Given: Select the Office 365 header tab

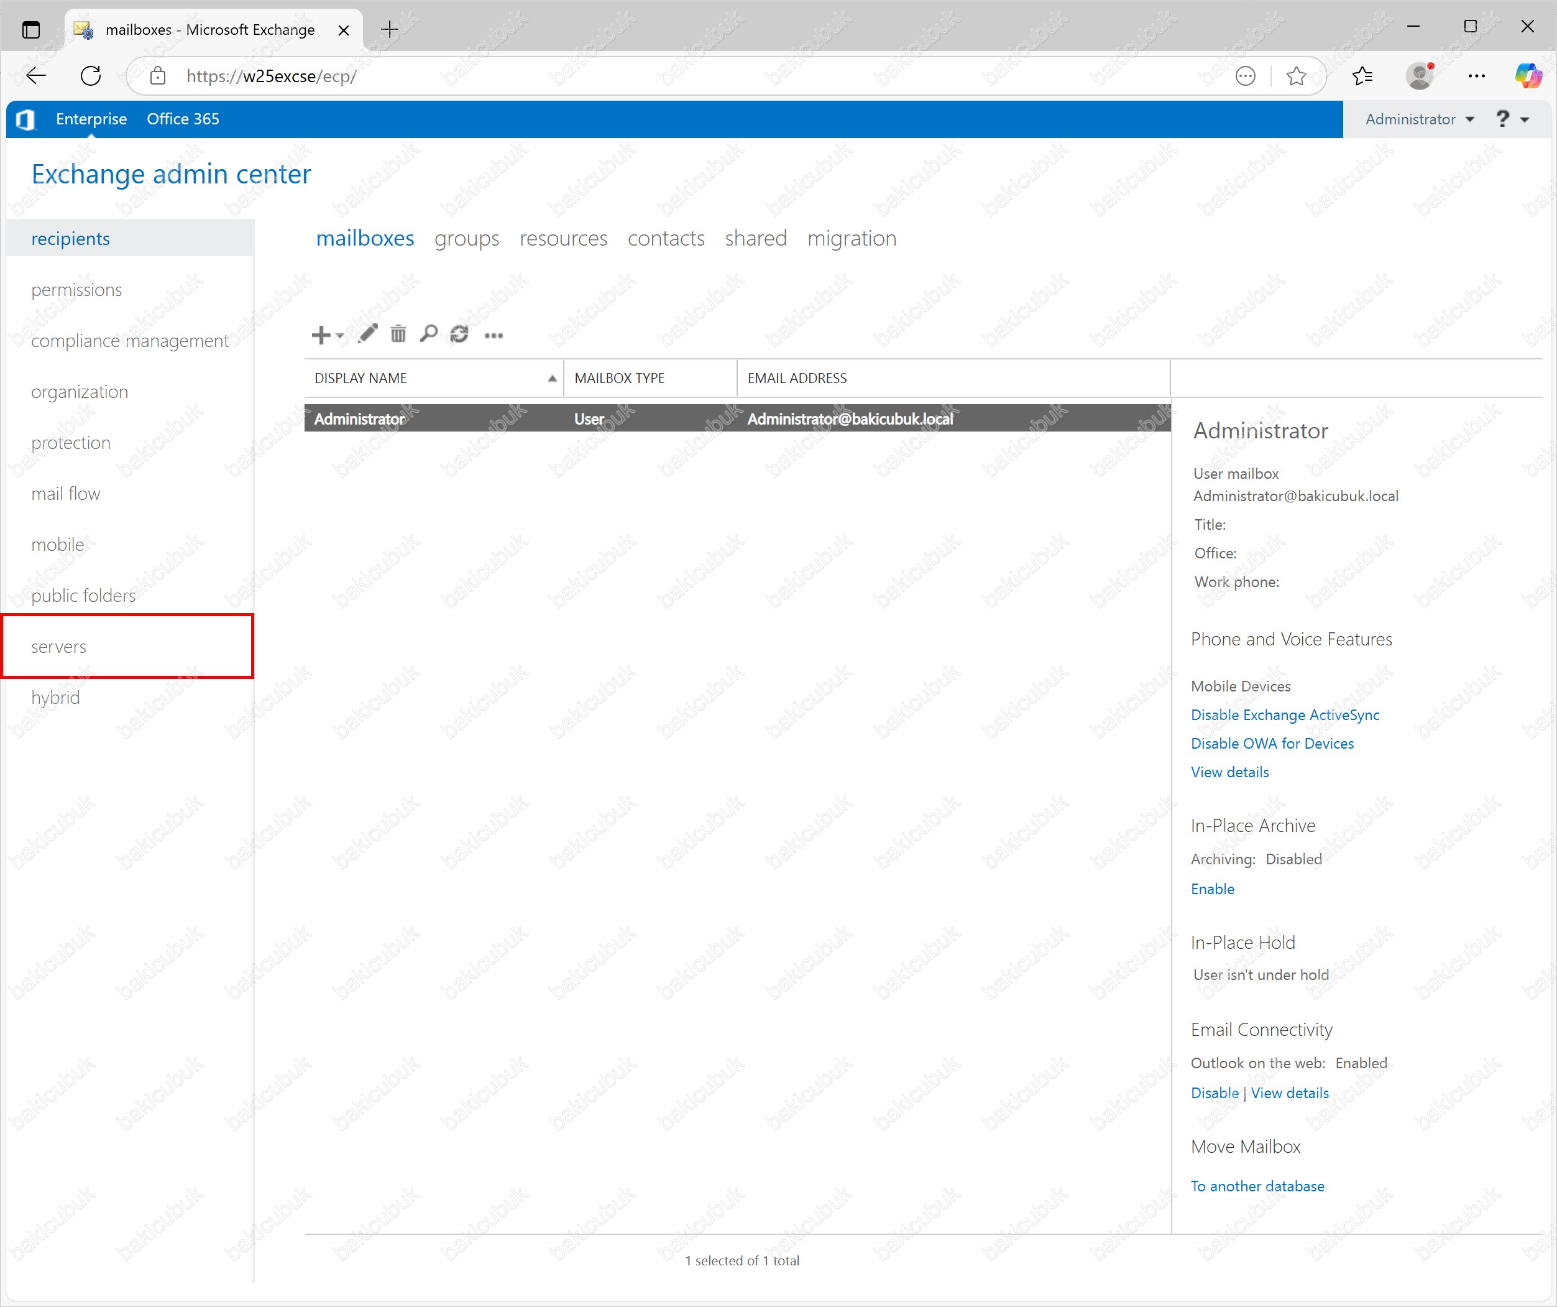Looking at the screenshot, I should [182, 119].
